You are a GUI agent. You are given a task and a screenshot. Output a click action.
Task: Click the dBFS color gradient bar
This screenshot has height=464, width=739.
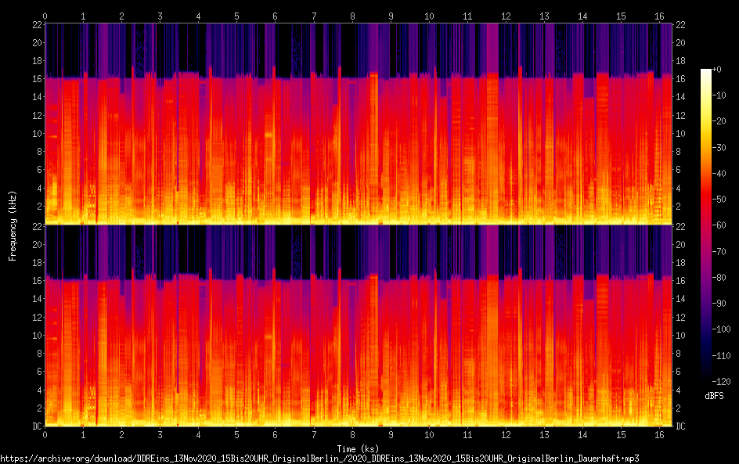(705, 225)
